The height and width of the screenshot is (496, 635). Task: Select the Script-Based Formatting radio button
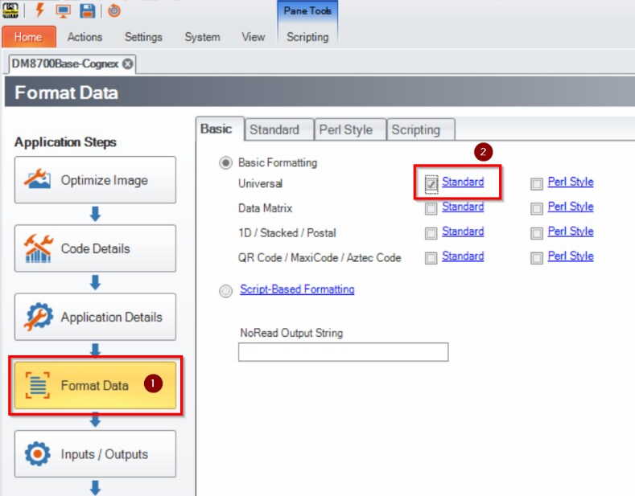(x=226, y=291)
